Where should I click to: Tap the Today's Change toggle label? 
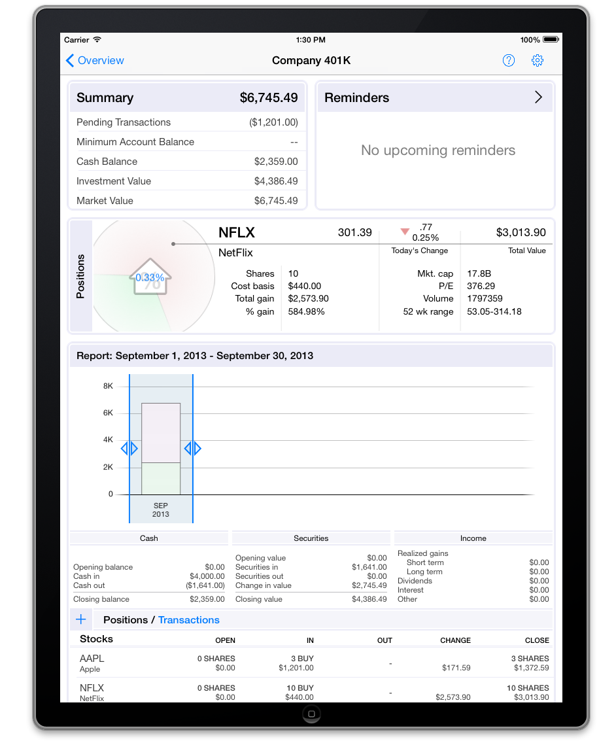pos(420,251)
